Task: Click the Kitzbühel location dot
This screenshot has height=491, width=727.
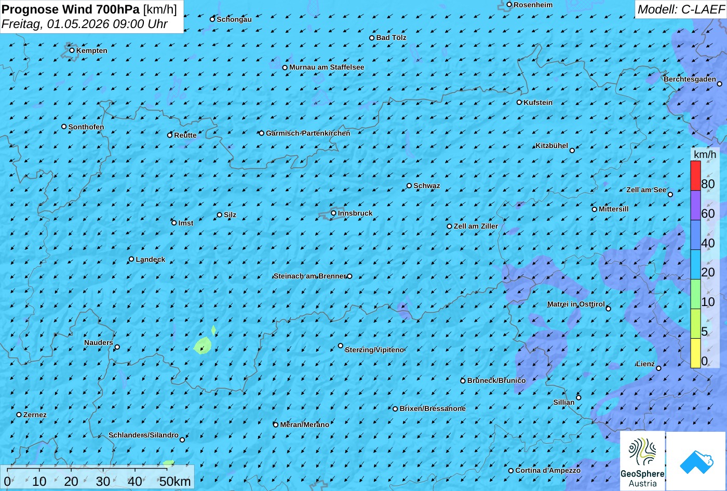Action: [x=572, y=151]
